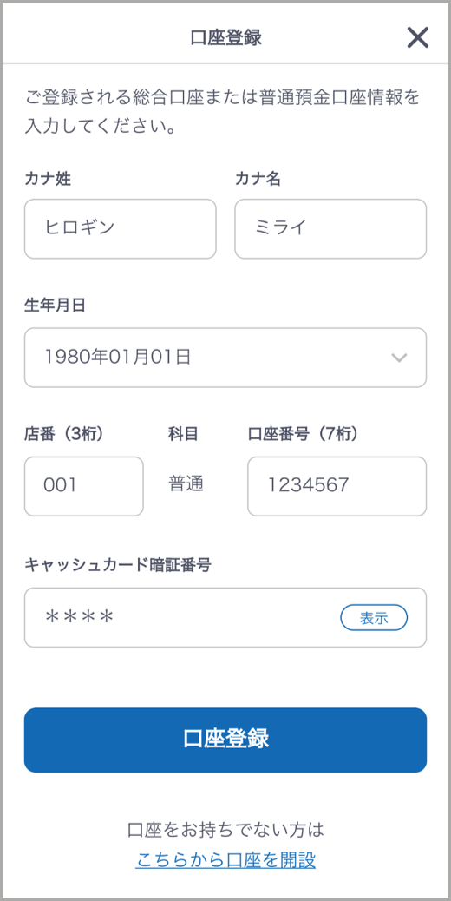Image resolution: width=451 pixels, height=901 pixels.
Task: Open the 1980年01月01日 birthdate selector
Action: pyautogui.click(x=225, y=358)
